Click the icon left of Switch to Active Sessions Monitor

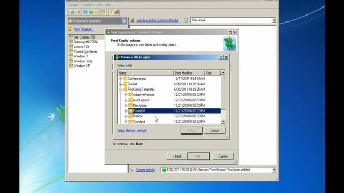[132, 20]
